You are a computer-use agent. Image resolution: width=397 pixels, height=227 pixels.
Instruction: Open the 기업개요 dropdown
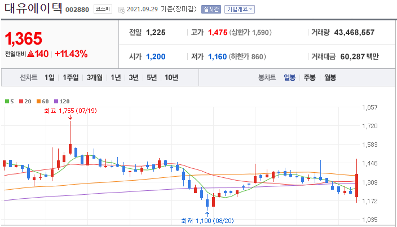[x=240, y=10]
